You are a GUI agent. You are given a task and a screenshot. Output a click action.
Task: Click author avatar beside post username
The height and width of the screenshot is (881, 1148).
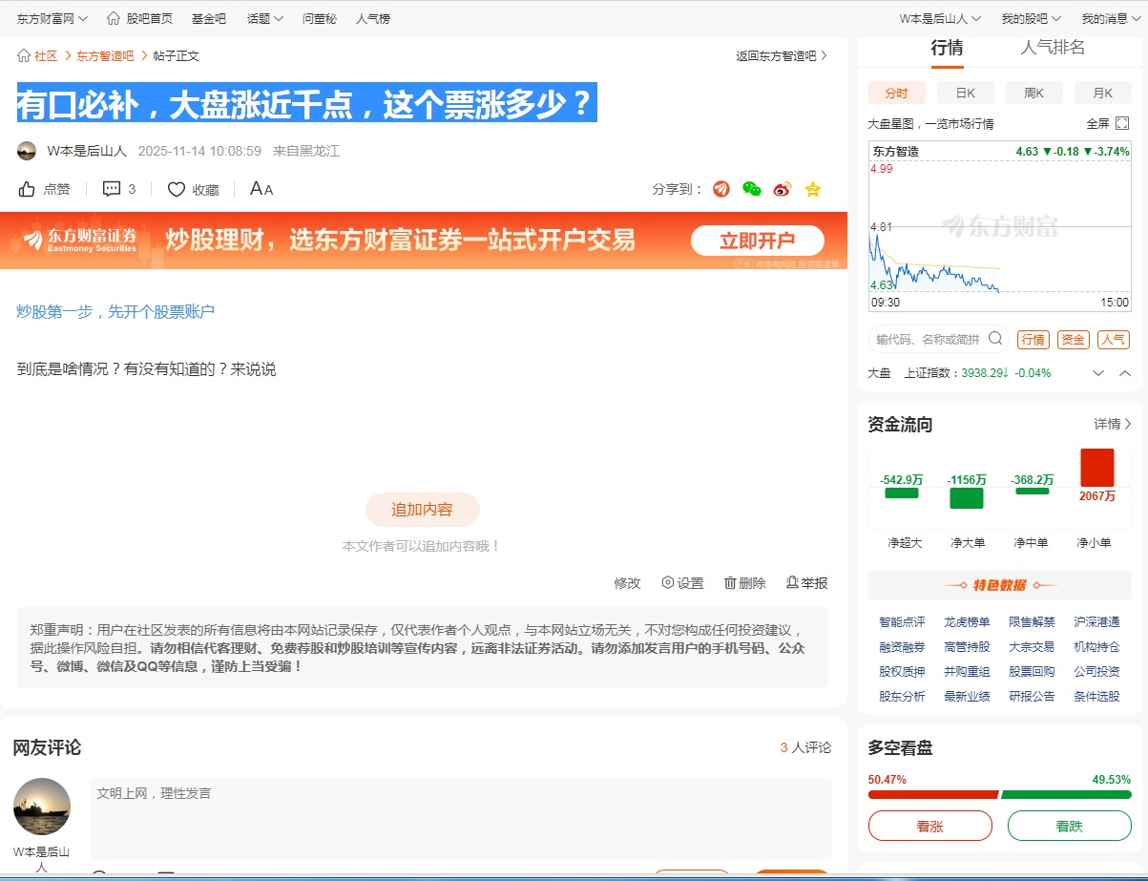27,151
